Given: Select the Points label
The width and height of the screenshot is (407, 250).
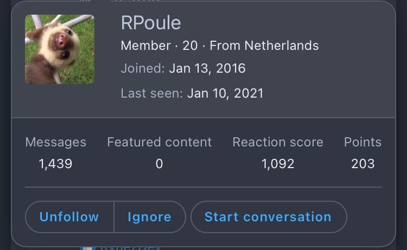Looking at the screenshot, I should [363, 142].
